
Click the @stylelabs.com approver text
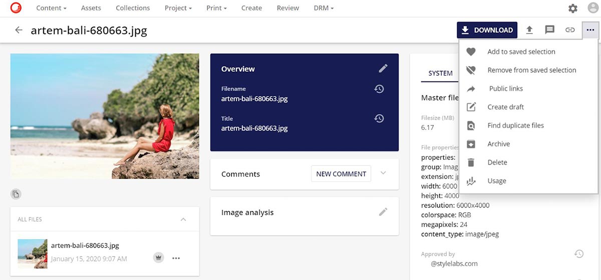coord(454,263)
